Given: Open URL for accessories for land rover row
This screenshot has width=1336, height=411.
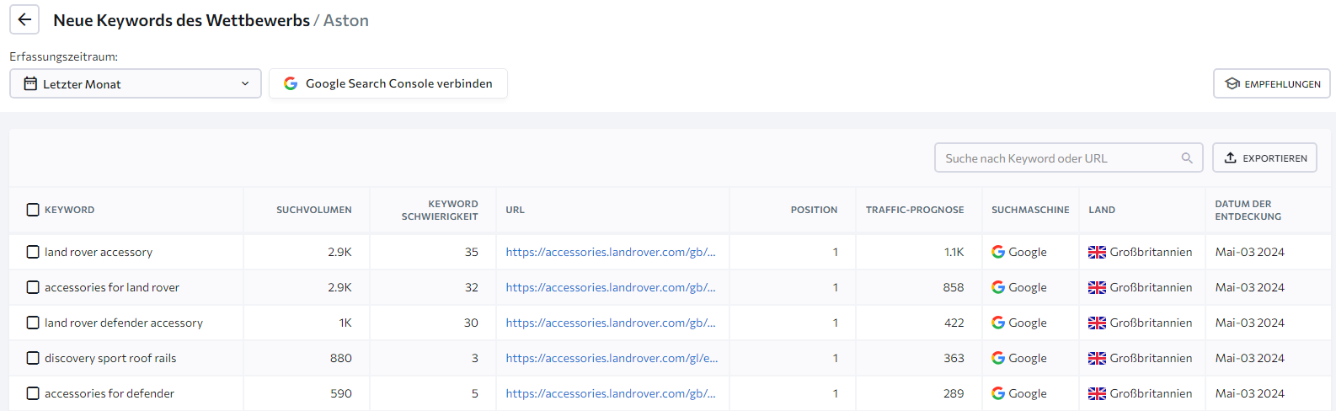Looking at the screenshot, I should click(611, 287).
